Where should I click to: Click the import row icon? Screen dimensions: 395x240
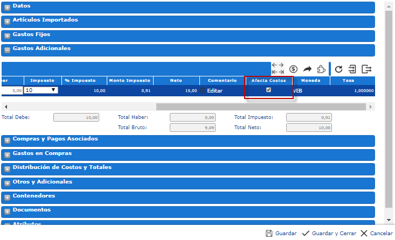pos(352,69)
